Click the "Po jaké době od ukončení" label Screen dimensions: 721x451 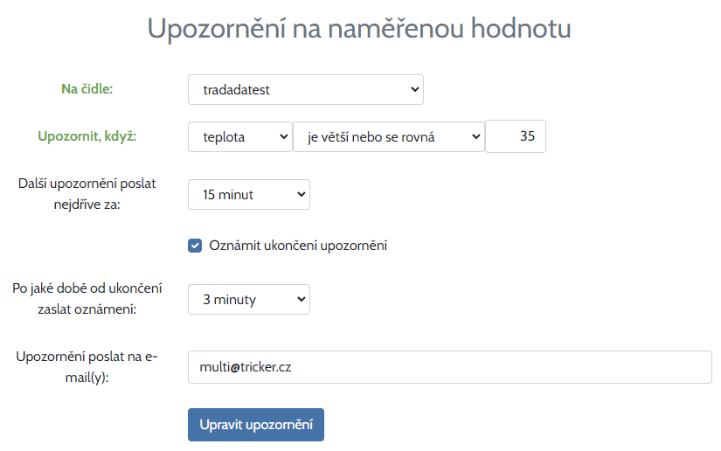point(87,288)
